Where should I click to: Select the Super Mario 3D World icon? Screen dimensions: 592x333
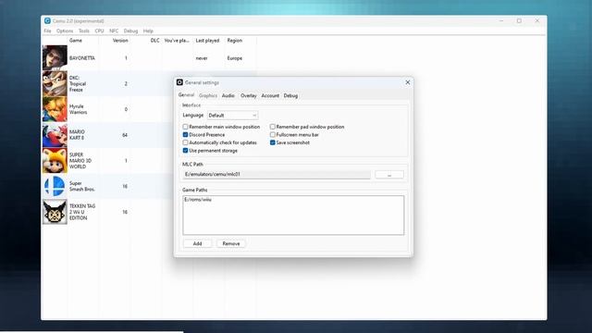pyautogui.click(x=55, y=160)
